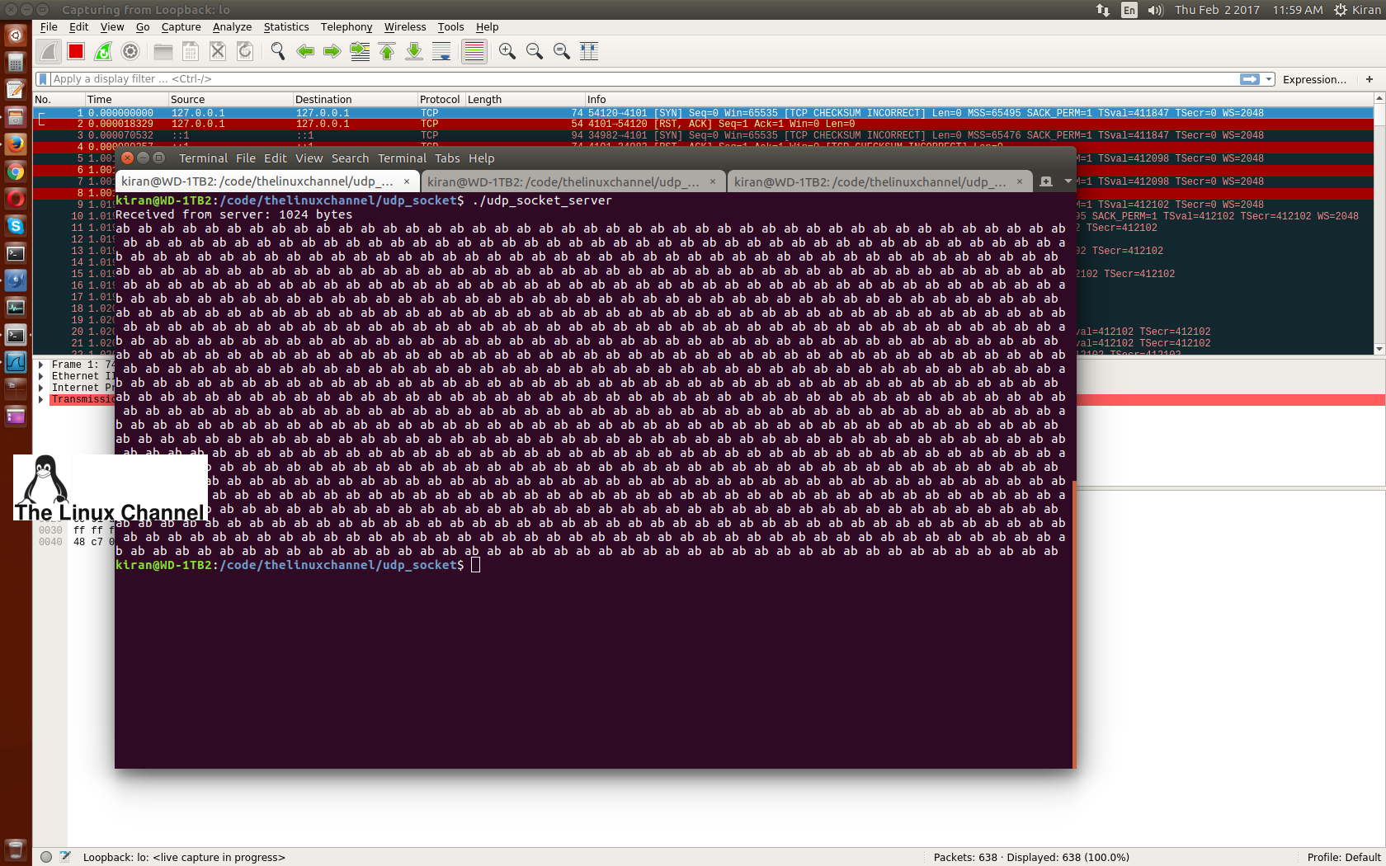Stop the running capture with red square
Viewport: 1386px width, 866px height.
76,51
